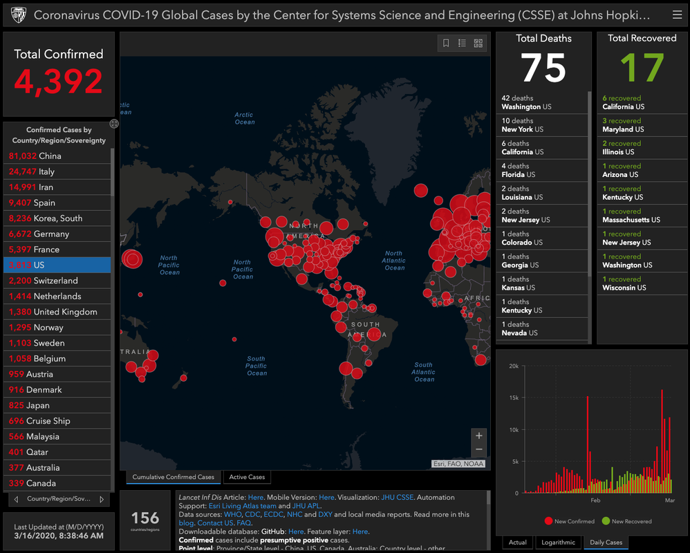Switch to Cumulative Confirmed Cases tab

coord(174,477)
